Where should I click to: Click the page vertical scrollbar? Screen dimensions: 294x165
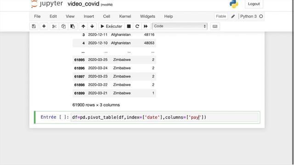pos(293,82)
